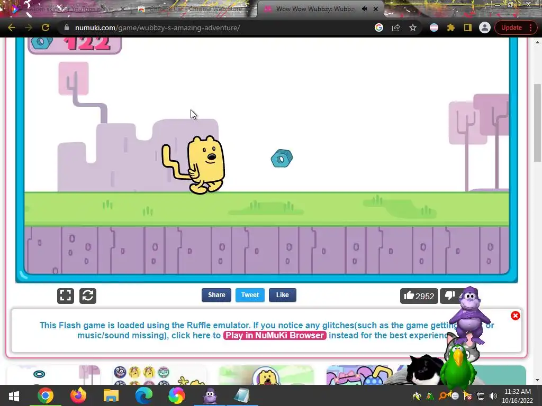The image size is (542, 406).
Task: Launch Firefox from the taskbar
Action: click(x=78, y=395)
